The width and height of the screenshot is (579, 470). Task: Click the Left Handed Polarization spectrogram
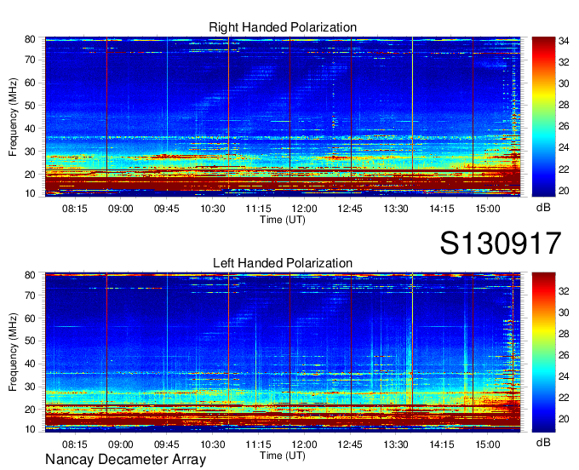[283, 352]
